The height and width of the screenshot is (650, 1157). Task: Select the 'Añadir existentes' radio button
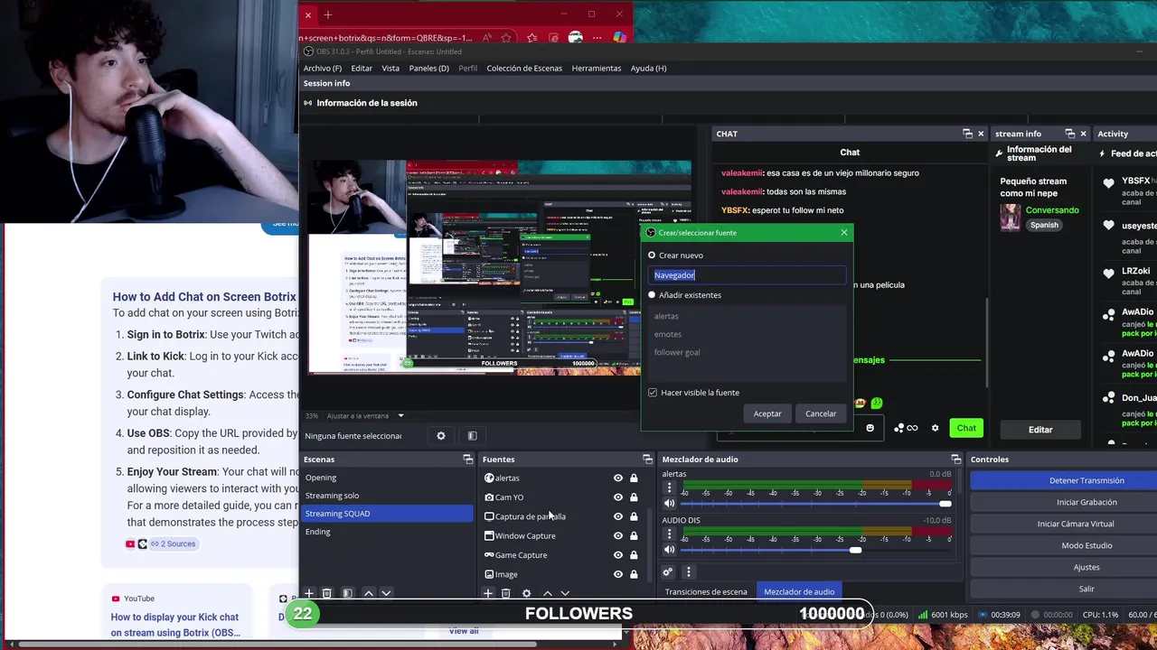(652, 295)
